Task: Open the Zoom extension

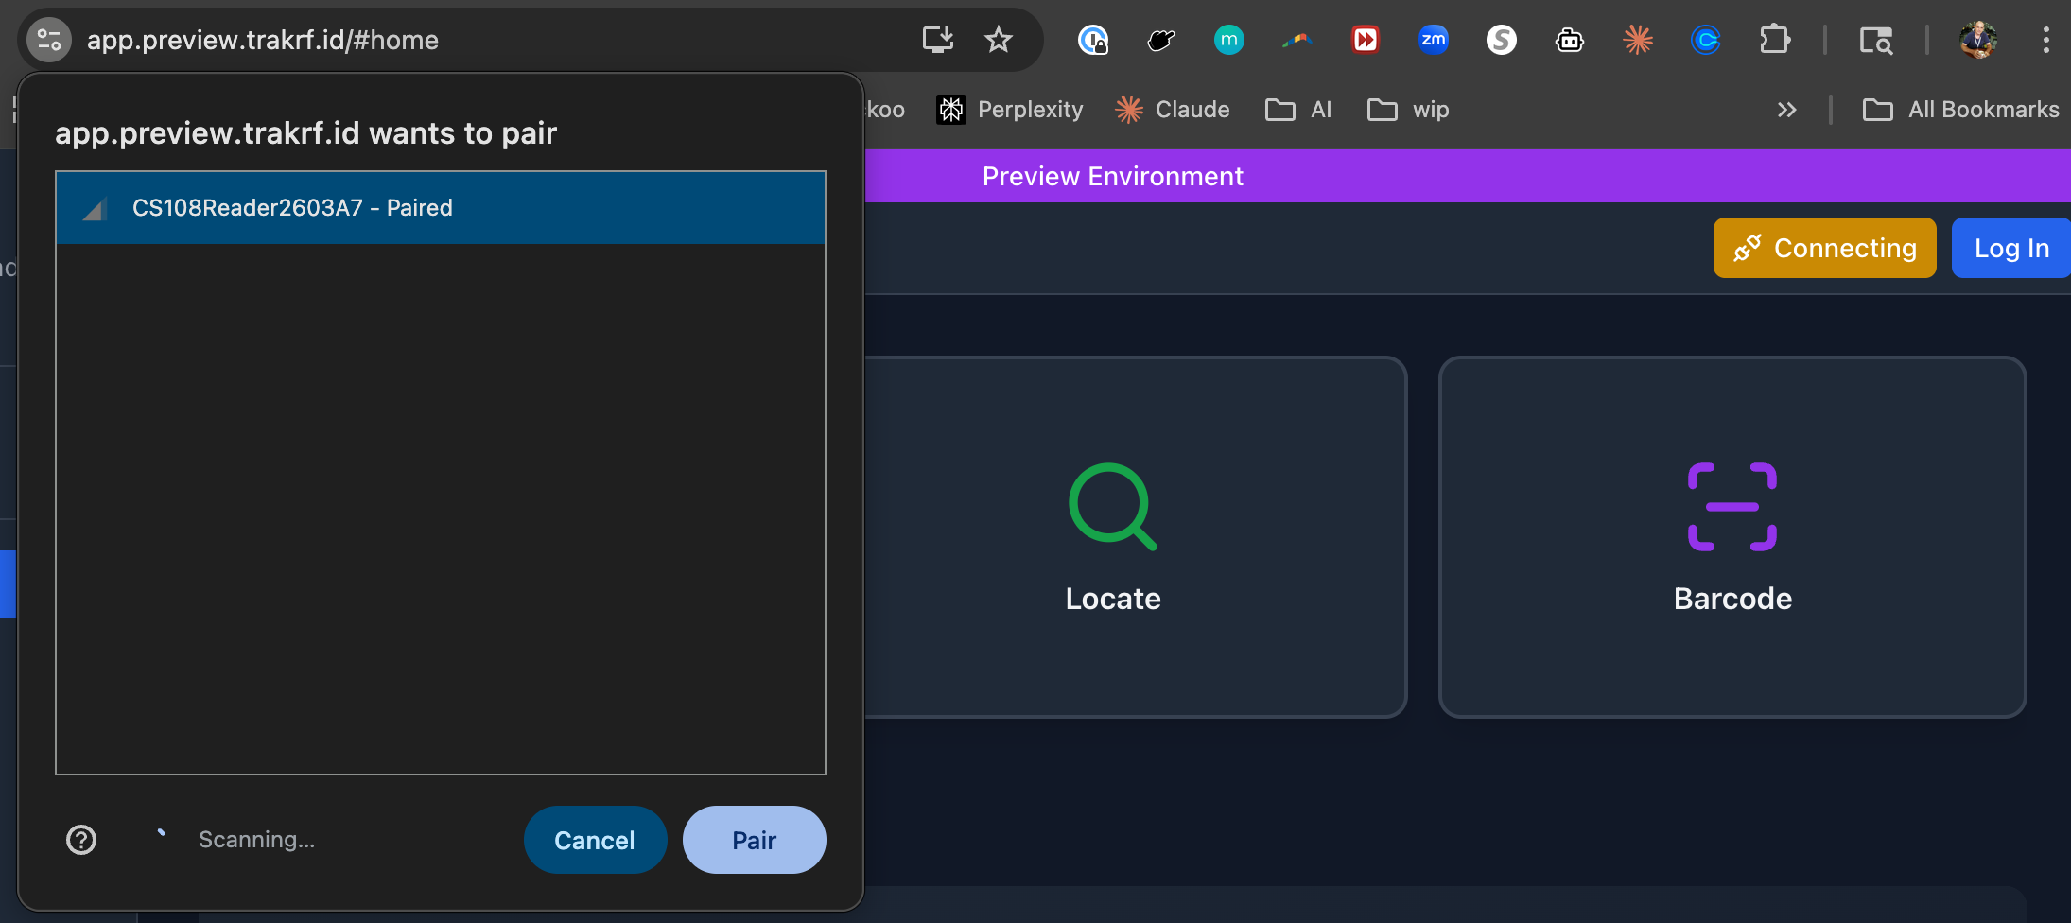Action: tap(1434, 40)
